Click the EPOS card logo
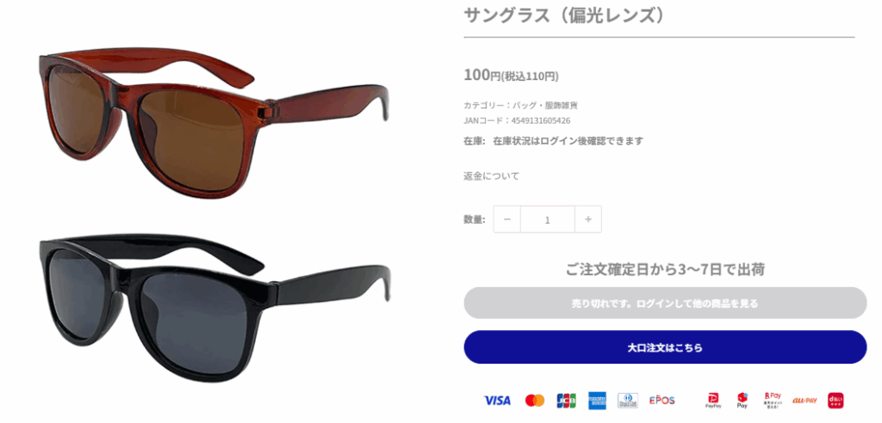Screen dimensions: 882x423 [661, 401]
